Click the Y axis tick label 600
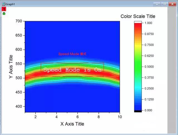The image size is (178, 135). pyautogui.click(x=19, y=49)
